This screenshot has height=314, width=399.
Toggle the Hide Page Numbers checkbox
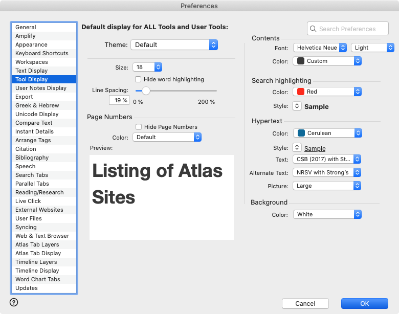click(138, 127)
